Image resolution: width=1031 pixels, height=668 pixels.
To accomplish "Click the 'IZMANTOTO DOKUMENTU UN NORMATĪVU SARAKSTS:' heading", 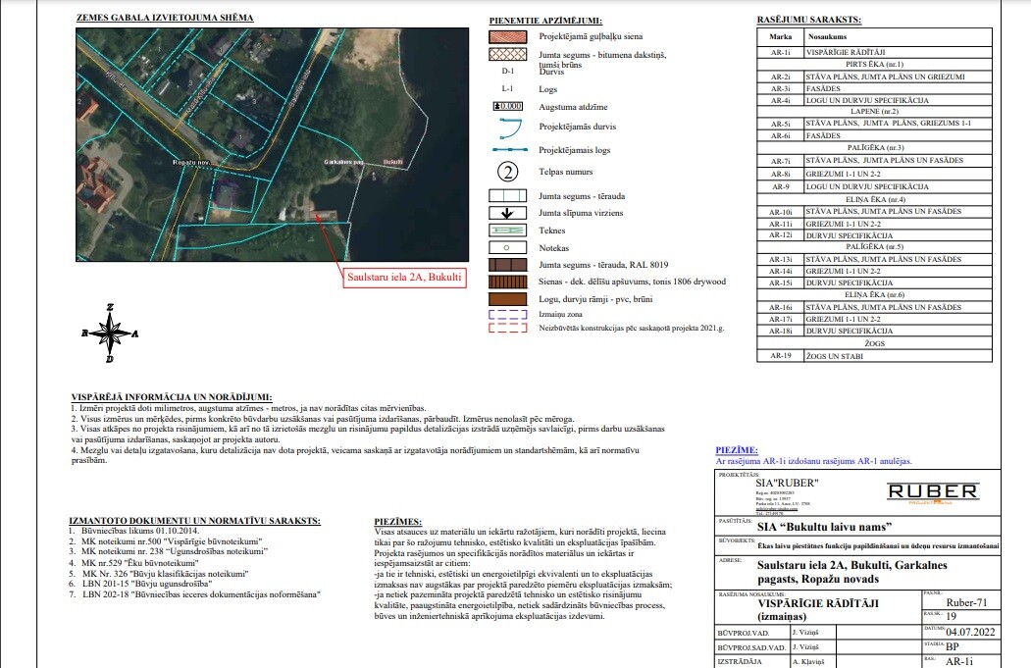I will pos(194,520).
